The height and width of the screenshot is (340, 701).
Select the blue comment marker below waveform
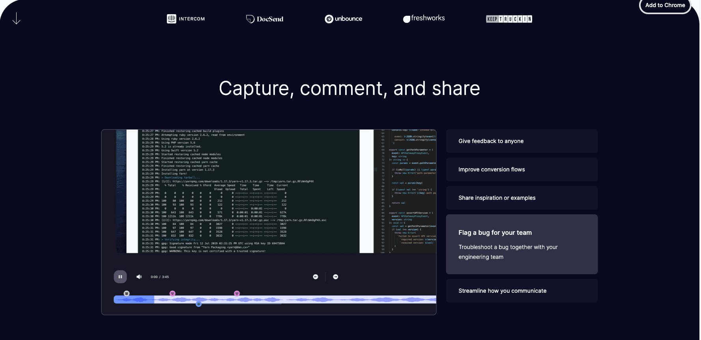pyautogui.click(x=199, y=304)
